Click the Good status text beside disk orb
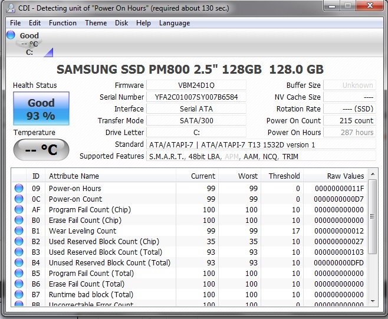 29,35
